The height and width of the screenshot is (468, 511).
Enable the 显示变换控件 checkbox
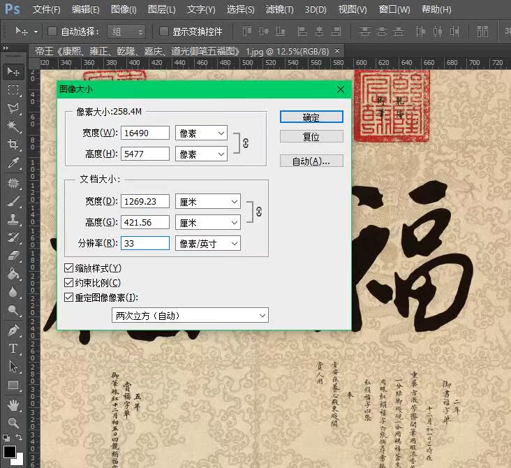[163, 31]
